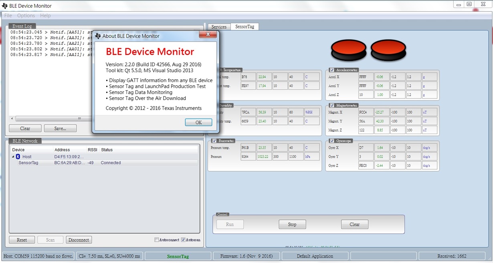The width and height of the screenshot is (493, 263).
Task: Click Firmware: 1.6 status bar entry
Action: click(x=246, y=256)
